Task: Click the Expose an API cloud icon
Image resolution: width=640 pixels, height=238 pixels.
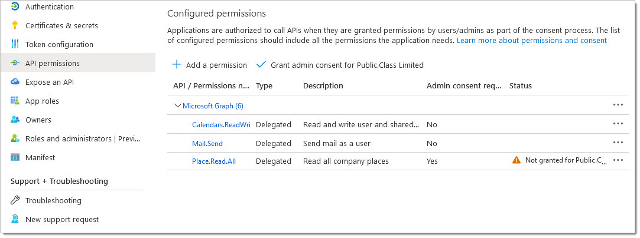Action: (x=15, y=82)
